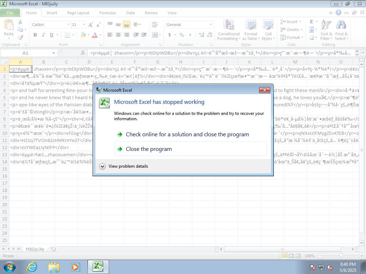Switch to the Page Layout tab

[78, 13]
